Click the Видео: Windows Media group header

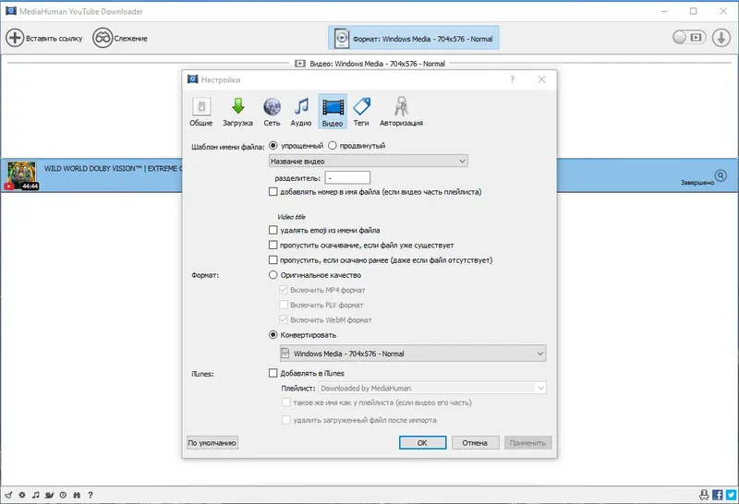(370, 64)
